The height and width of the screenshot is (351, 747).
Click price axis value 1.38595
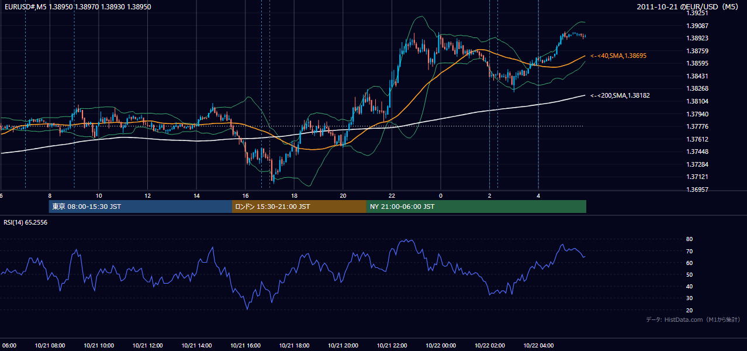tap(697, 63)
